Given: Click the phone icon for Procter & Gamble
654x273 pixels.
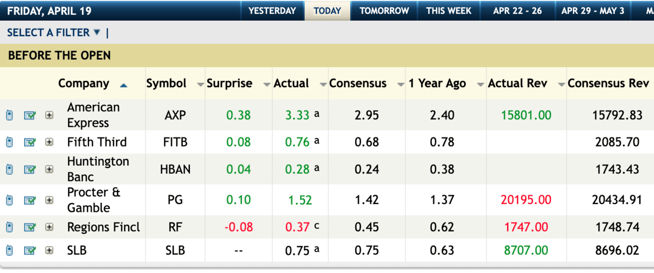Looking at the screenshot, I should click(x=9, y=200).
